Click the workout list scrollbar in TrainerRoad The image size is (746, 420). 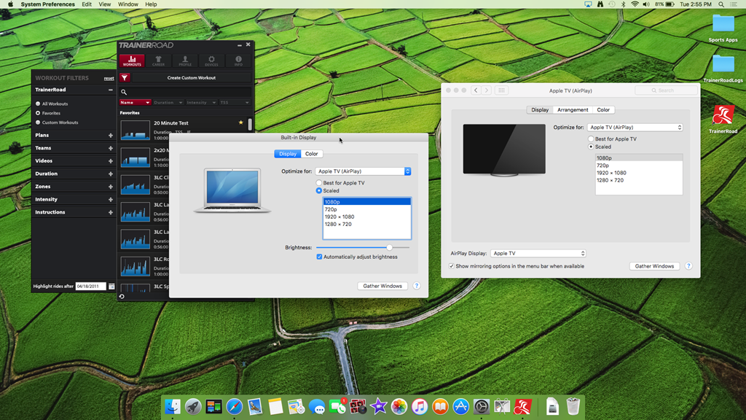pos(250,124)
